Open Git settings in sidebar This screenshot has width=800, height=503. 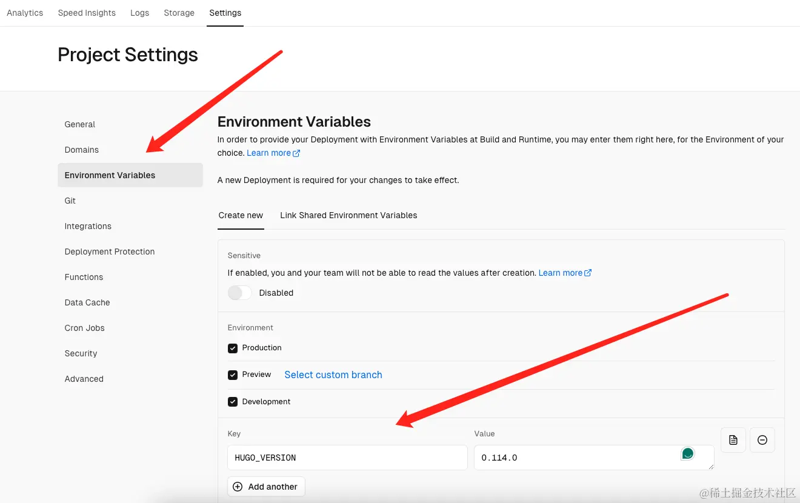130,201
